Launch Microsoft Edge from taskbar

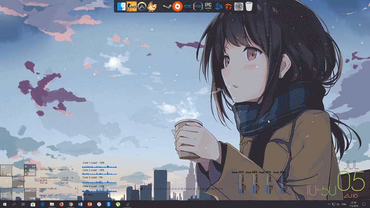tap(42, 204)
